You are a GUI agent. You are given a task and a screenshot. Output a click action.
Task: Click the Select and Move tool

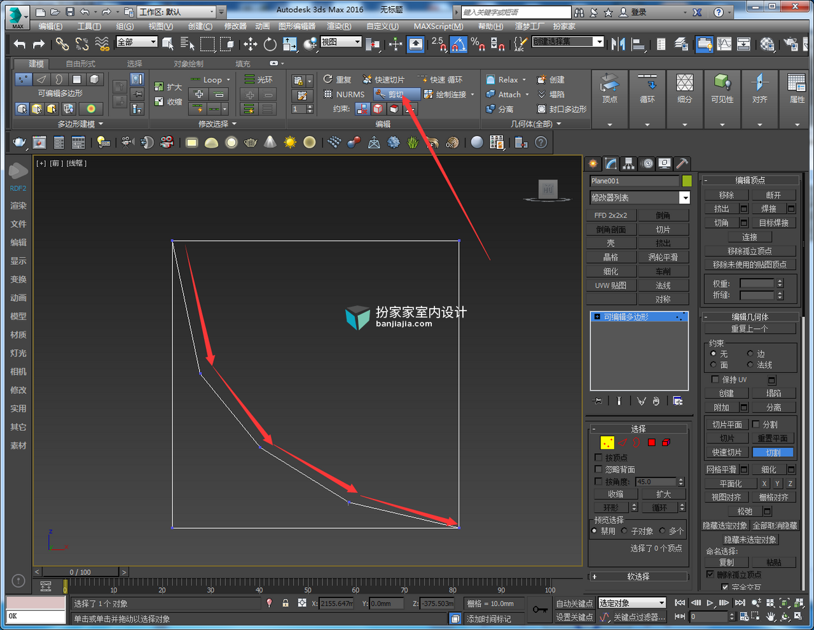pyautogui.click(x=251, y=44)
